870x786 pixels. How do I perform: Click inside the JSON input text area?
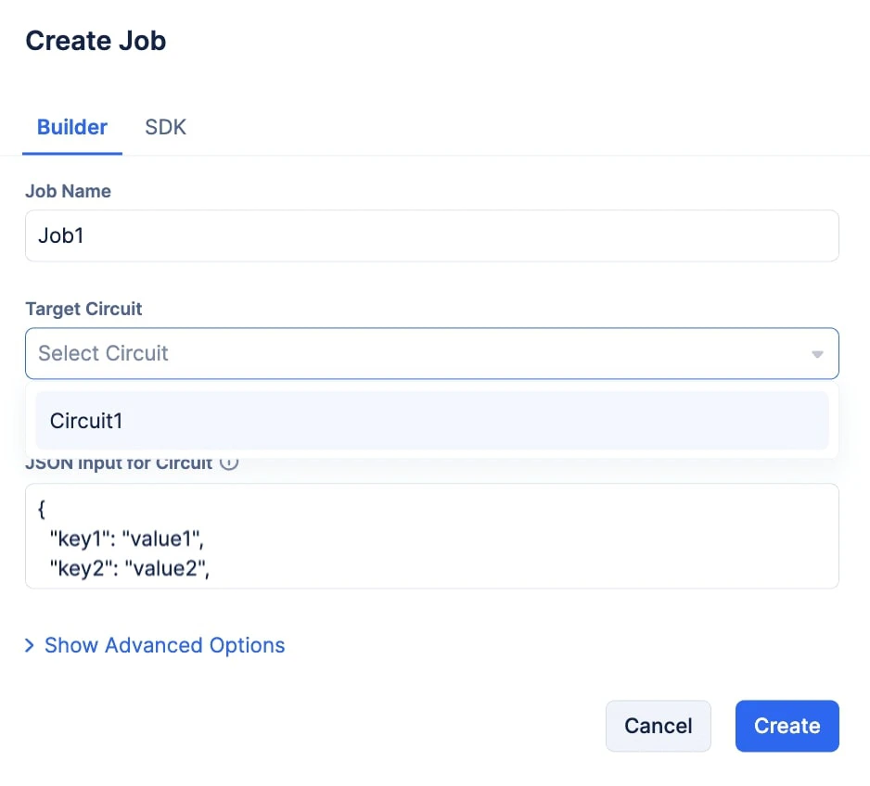coord(431,536)
